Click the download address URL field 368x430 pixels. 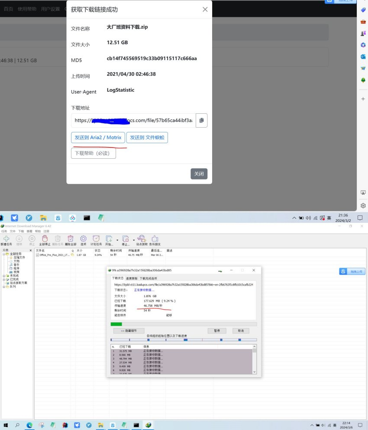click(x=133, y=121)
